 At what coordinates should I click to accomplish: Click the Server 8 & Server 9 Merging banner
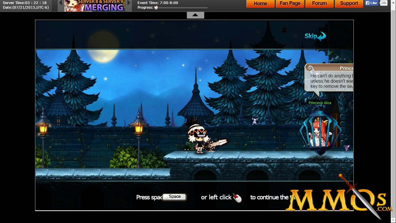coord(95,6)
